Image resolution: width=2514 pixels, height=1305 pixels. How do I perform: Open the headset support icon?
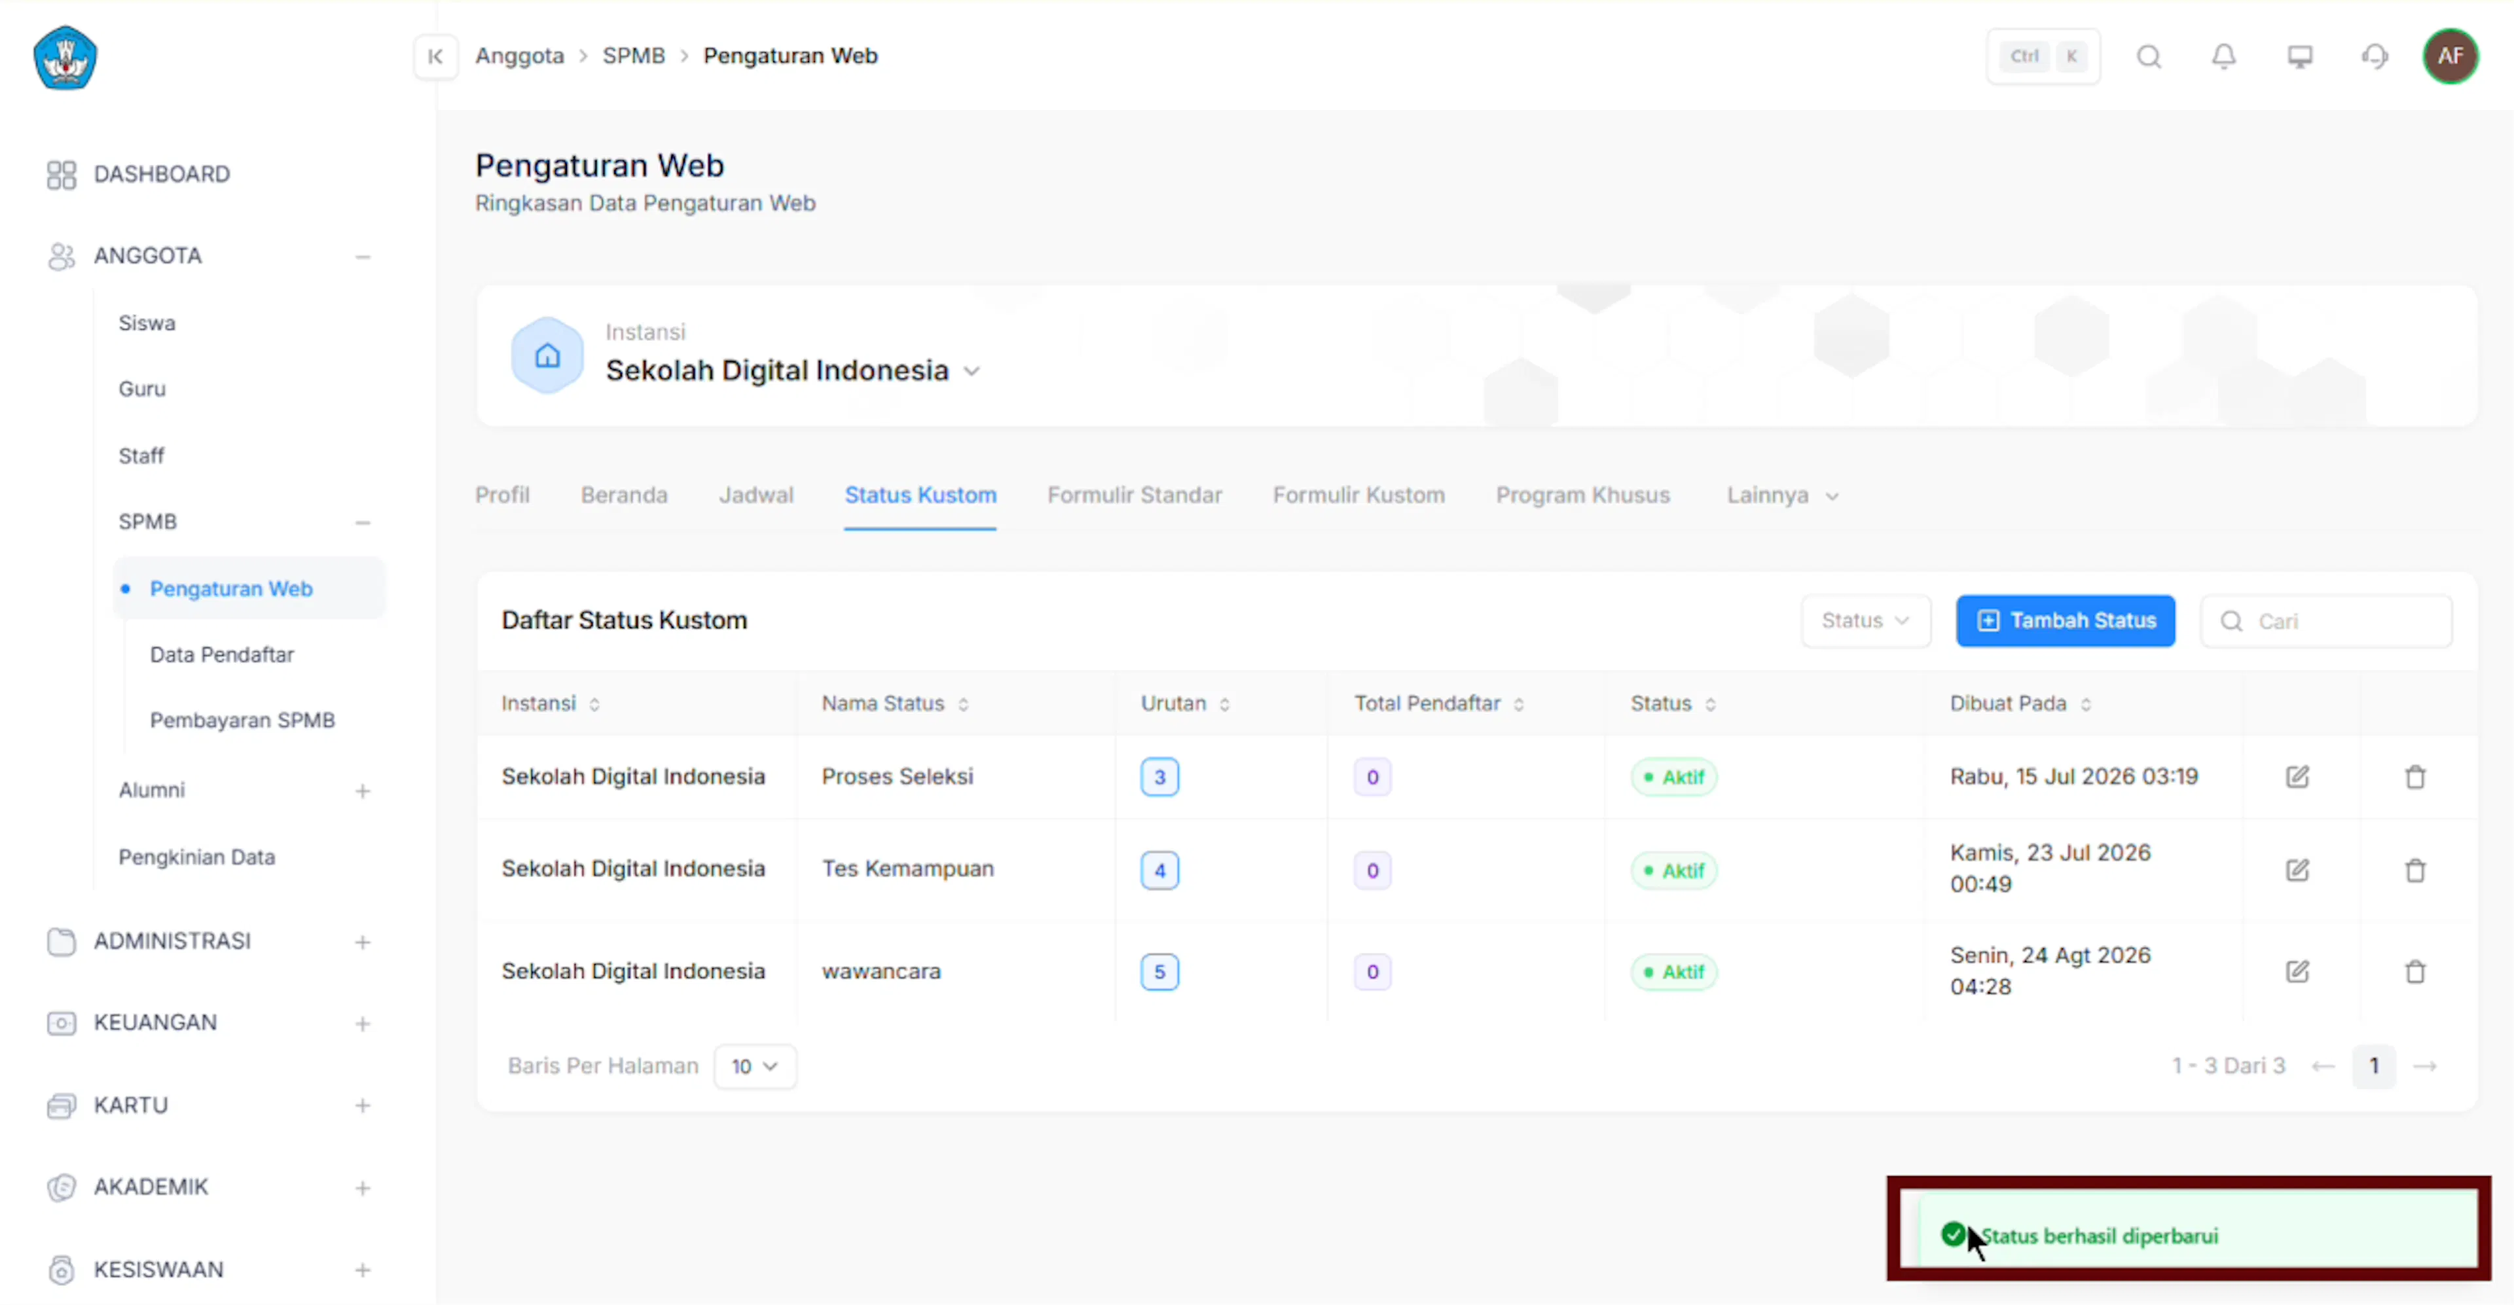click(x=2375, y=56)
